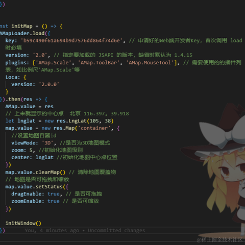Click the 'center: lnglat' property

pyautogui.click(x=33, y=157)
